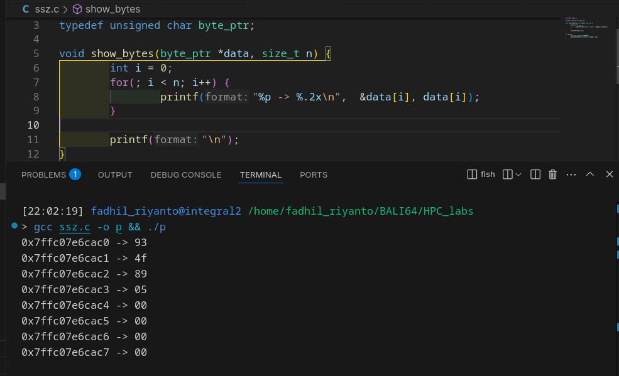Image resolution: width=619 pixels, height=376 pixels.
Task: Open the launch profile dropdown arrow
Action: tap(518, 175)
